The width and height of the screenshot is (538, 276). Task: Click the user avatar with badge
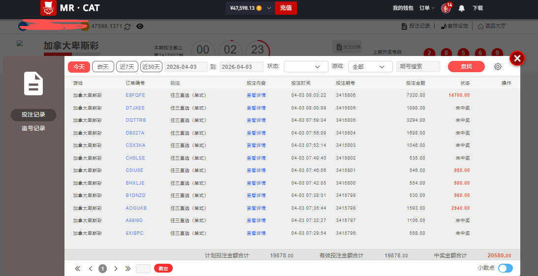click(x=446, y=8)
